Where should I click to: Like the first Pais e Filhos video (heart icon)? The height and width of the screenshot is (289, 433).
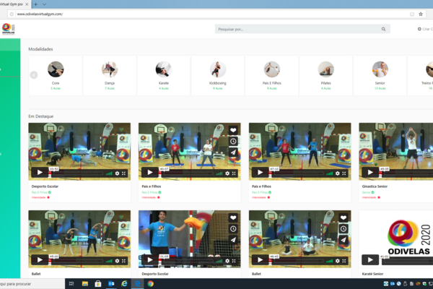233,131
